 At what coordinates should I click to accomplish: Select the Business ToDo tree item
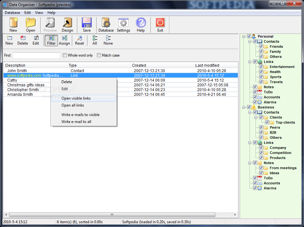point(268,178)
